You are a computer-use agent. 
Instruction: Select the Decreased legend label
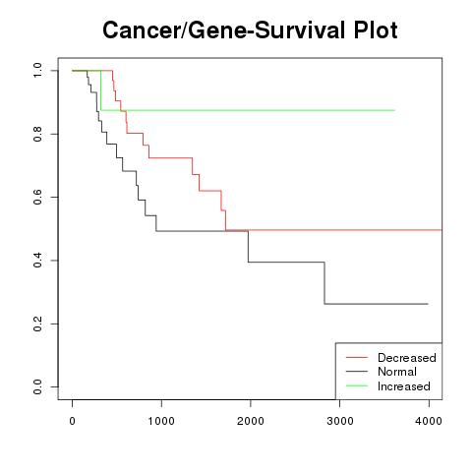click(x=407, y=358)
